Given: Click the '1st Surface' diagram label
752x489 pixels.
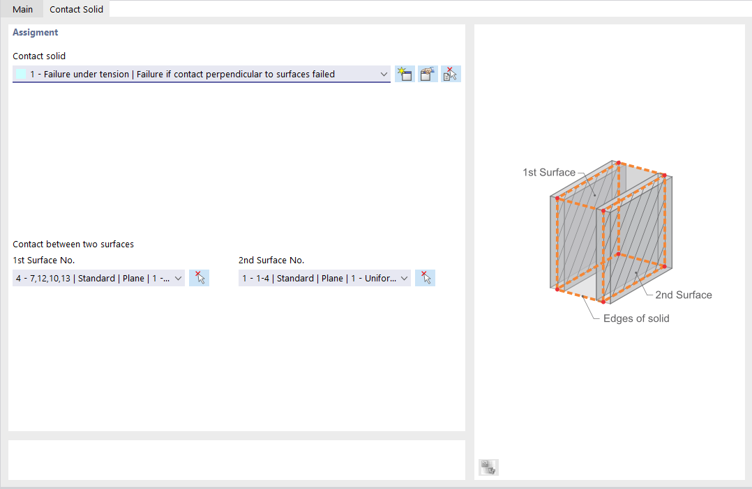Looking at the screenshot, I should pos(548,173).
